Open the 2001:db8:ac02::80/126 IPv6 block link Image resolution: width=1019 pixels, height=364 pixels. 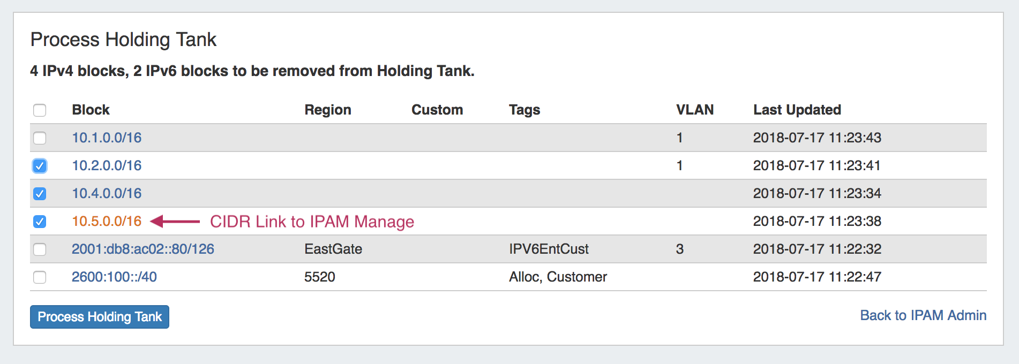pyautogui.click(x=143, y=249)
